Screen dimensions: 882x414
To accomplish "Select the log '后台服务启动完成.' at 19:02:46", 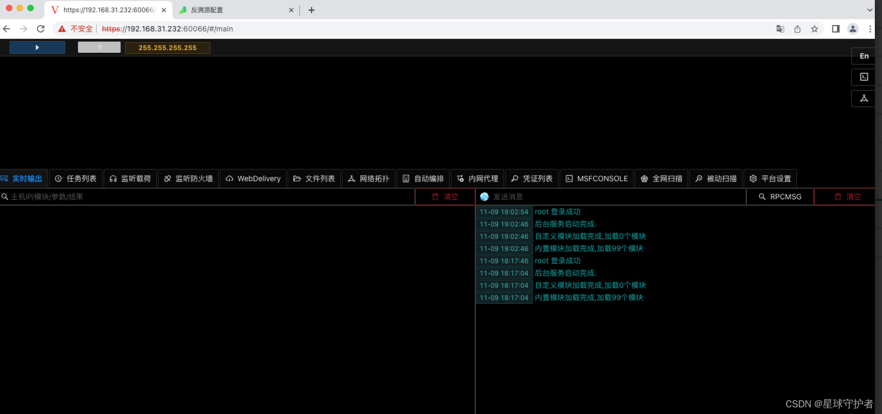I will click(565, 224).
